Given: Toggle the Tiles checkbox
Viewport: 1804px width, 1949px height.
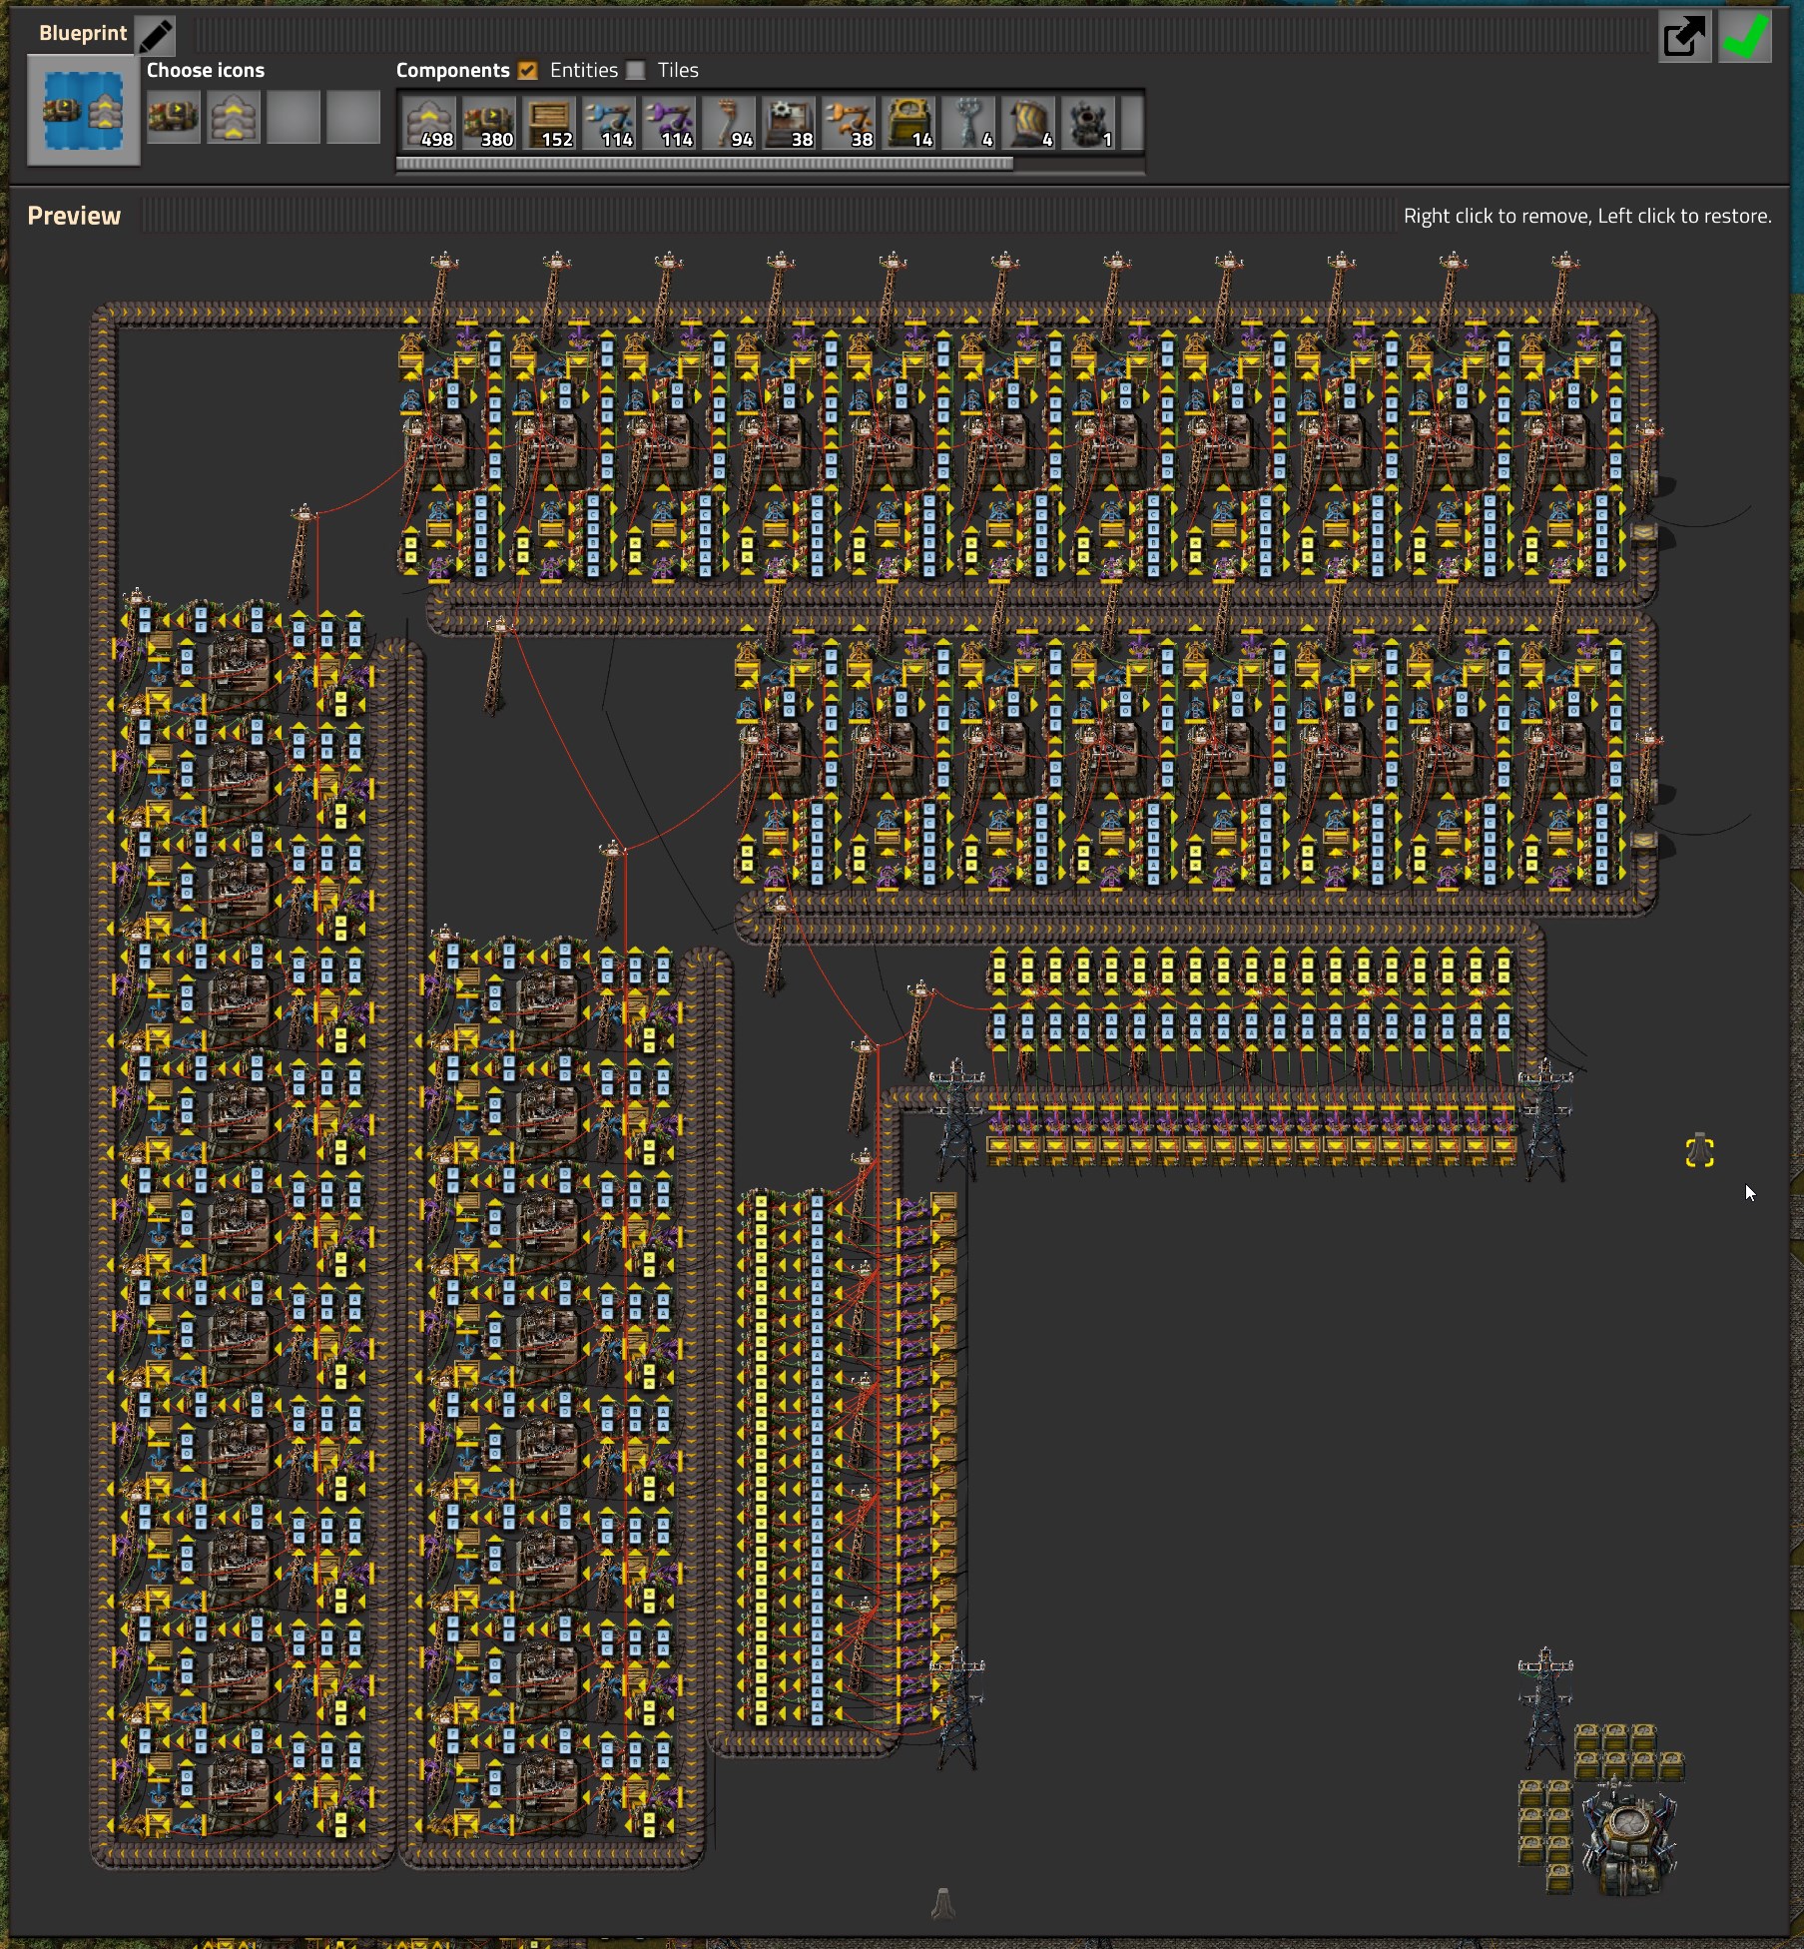Looking at the screenshot, I should pos(635,70).
